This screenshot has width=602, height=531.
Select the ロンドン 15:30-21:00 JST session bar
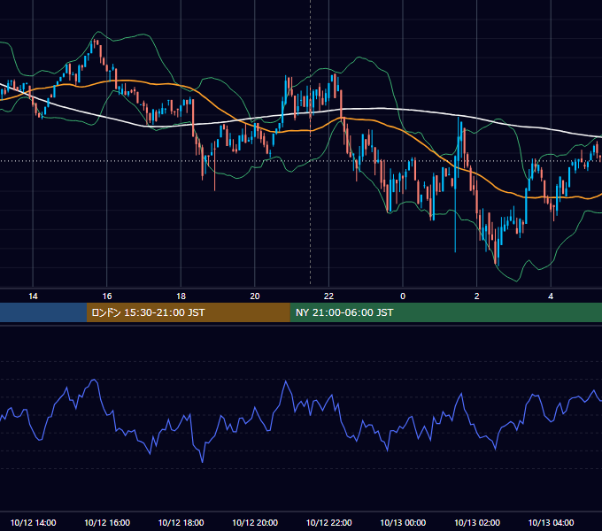(x=188, y=312)
